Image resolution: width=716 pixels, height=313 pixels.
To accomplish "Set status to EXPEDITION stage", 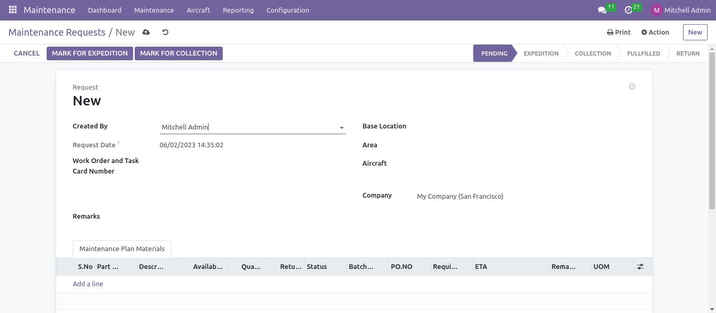I will pyautogui.click(x=541, y=53).
